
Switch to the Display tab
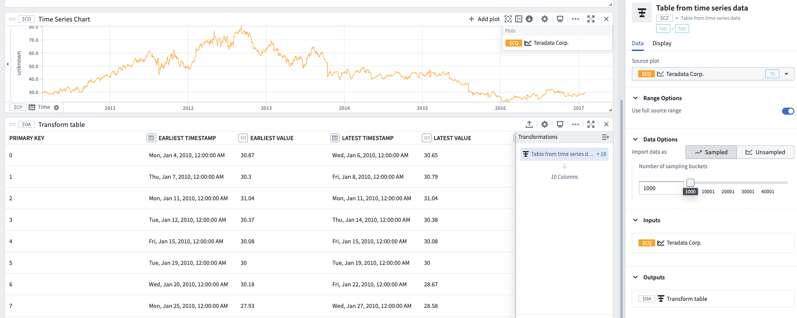662,43
